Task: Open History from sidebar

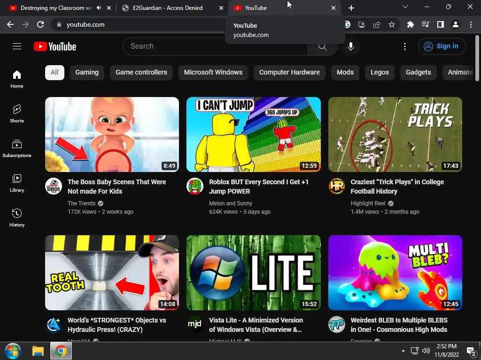Action: pos(17,217)
